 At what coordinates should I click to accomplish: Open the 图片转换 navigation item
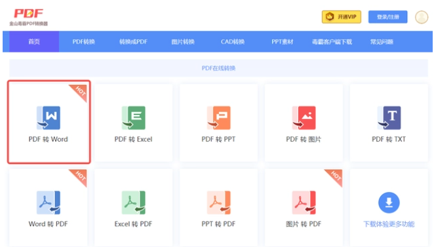tap(183, 42)
